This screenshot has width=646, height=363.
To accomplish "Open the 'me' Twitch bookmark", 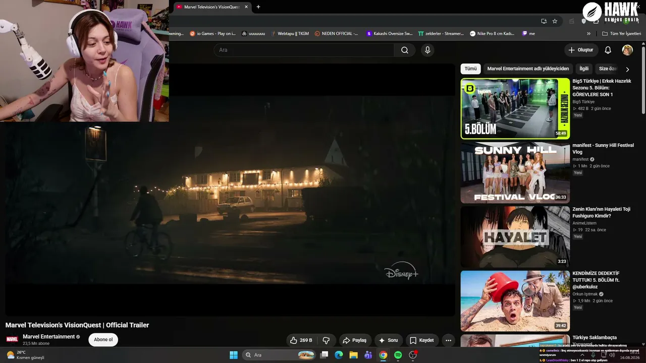I will (x=528, y=34).
